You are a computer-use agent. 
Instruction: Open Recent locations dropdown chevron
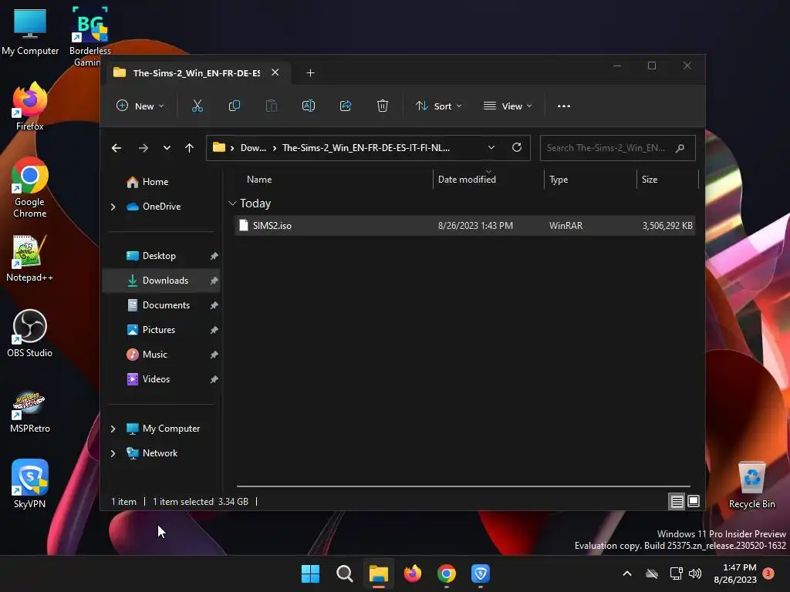point(167,148)
